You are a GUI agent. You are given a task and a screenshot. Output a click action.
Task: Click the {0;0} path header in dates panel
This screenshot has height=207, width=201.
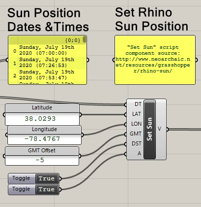click(73, 40)
